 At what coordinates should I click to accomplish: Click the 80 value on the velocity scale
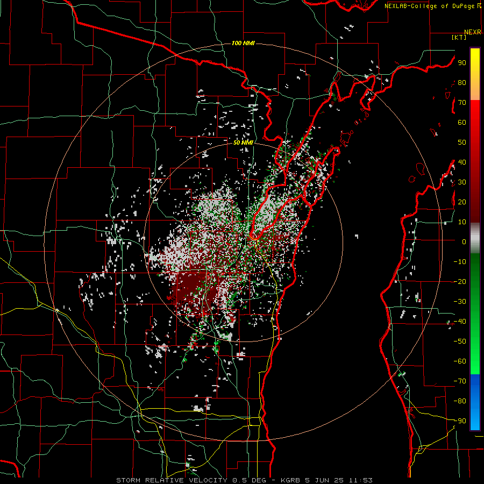(x=462, y=83)
